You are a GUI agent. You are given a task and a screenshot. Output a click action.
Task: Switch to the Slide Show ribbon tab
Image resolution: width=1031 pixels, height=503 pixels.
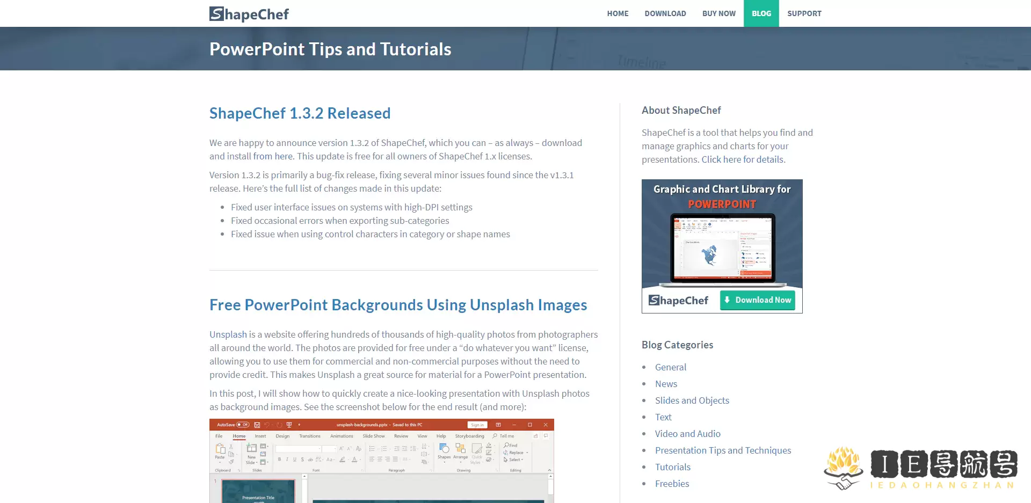374,436
